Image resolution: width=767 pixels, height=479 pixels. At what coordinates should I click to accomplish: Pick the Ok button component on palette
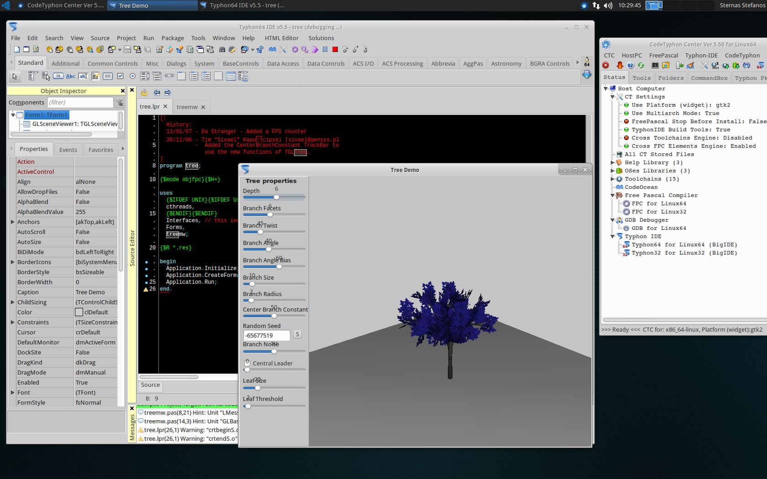[58, 76]
